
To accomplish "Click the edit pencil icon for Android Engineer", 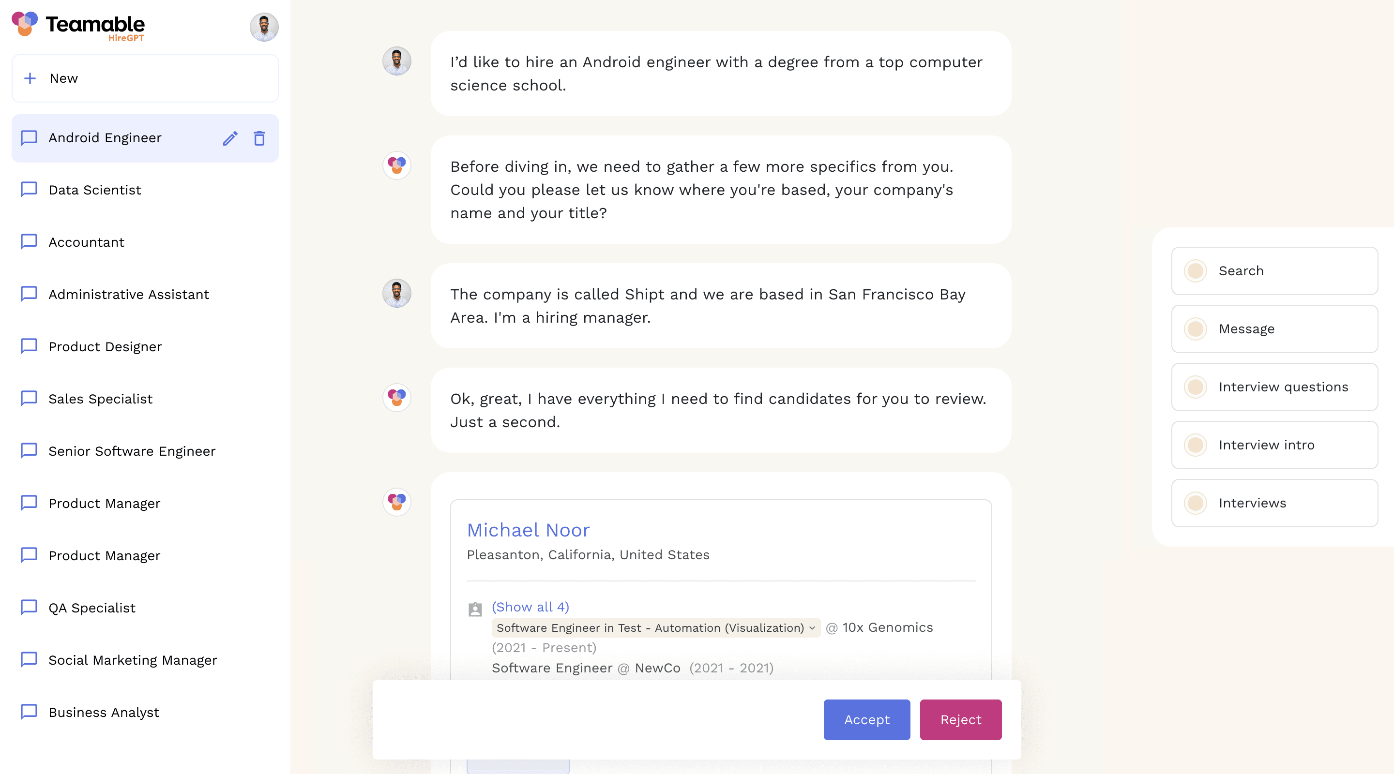I will click(229, 137).
